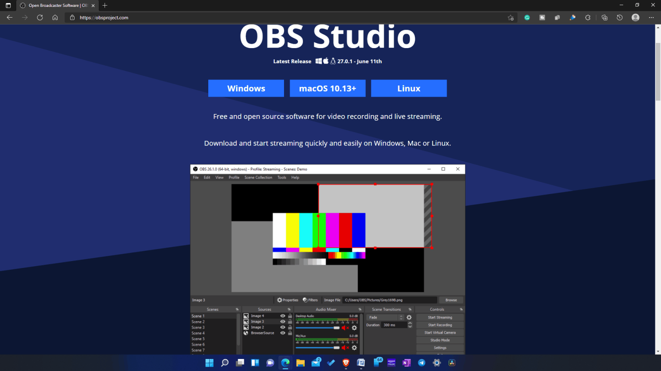Screen dimensions: 661x371
Task: Click the Apple logo next to Latest Release
Action: coord(326,61)
